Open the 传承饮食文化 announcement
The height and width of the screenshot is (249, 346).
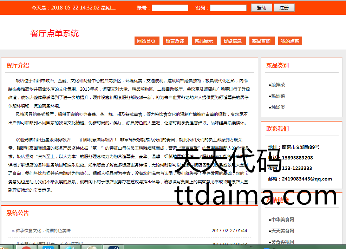43,231
